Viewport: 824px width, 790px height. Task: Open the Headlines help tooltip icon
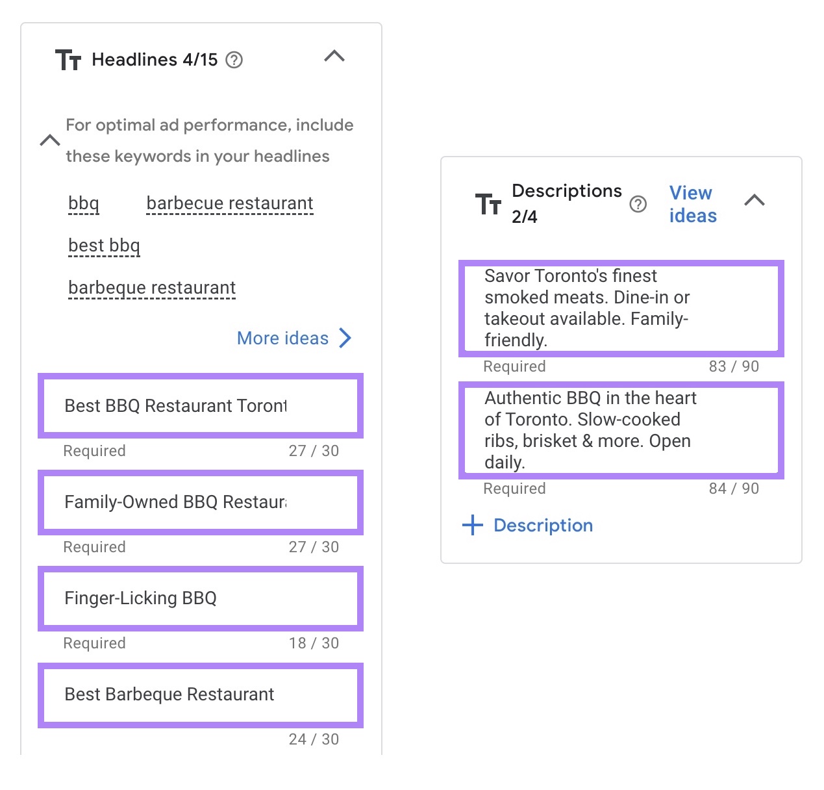[x=235, y=60]
